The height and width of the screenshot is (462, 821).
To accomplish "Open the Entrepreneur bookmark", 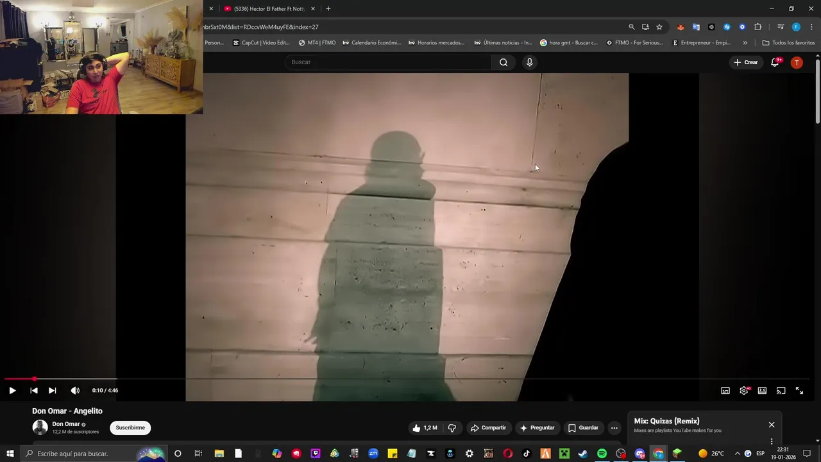I will [701, 43].
